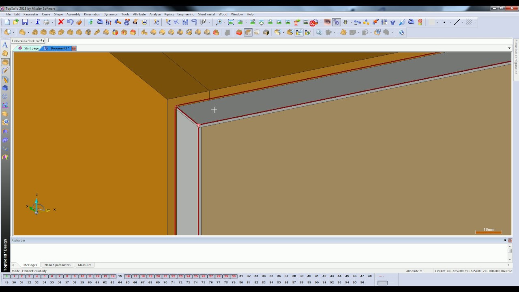The width and height of the screenshot is (519, 292).
Task: Open the dropdown arrow next to printer icon
Action: (x=52, y=22)
